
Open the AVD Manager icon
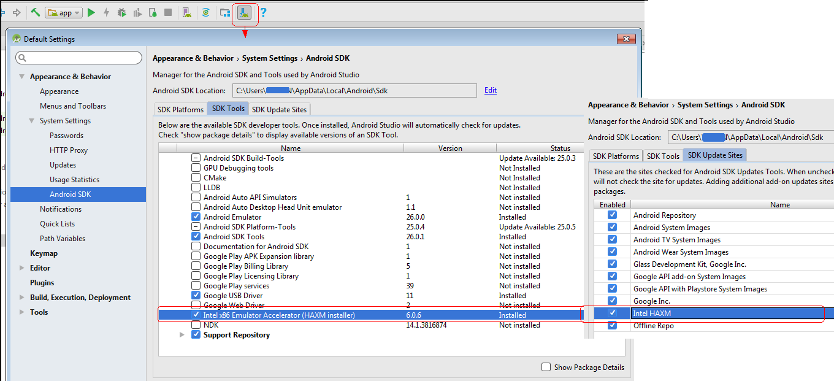click(x=186, y=12)
